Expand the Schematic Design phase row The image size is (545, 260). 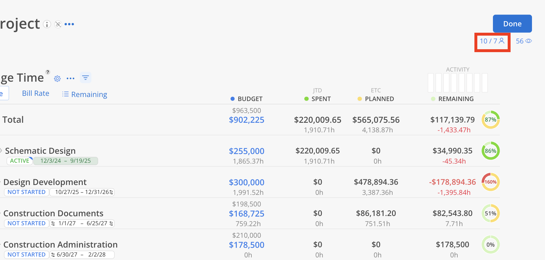click(1, 151)
